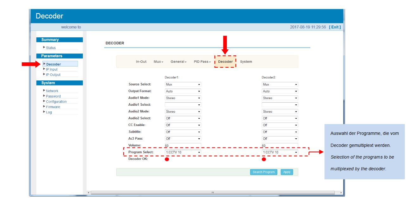Click the arrow icon beside Status
The width and height of the screenshot is (412, 201).
pyautogui.click(x=44, y=47)
